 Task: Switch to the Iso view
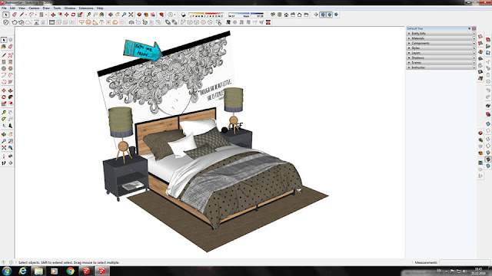(273, 15)
